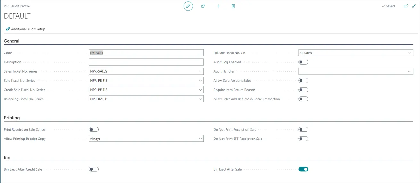This screenshot has width=420, height=183.
Task: Collapse the Printing section header
Action: (x=12, y=118)
